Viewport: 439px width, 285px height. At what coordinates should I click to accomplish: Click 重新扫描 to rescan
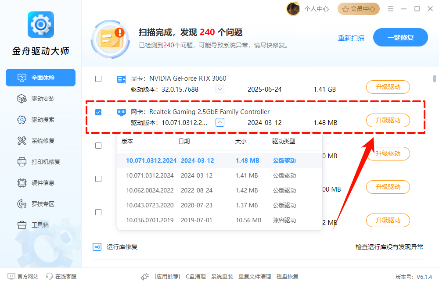point(351,38)
